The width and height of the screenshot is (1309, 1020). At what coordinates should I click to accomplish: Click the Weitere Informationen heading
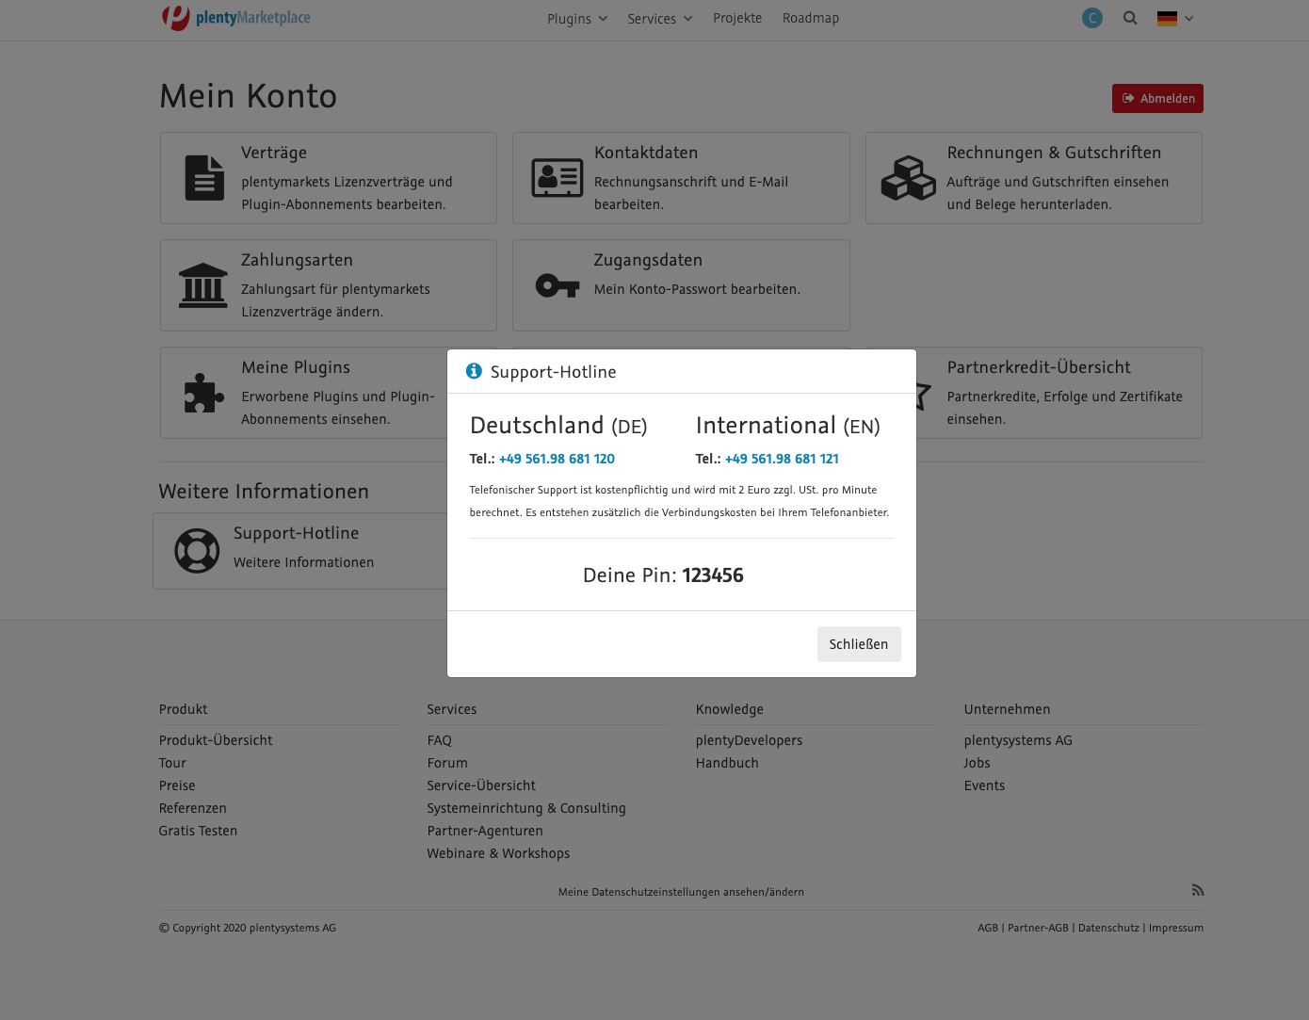(x=264, y=492)
